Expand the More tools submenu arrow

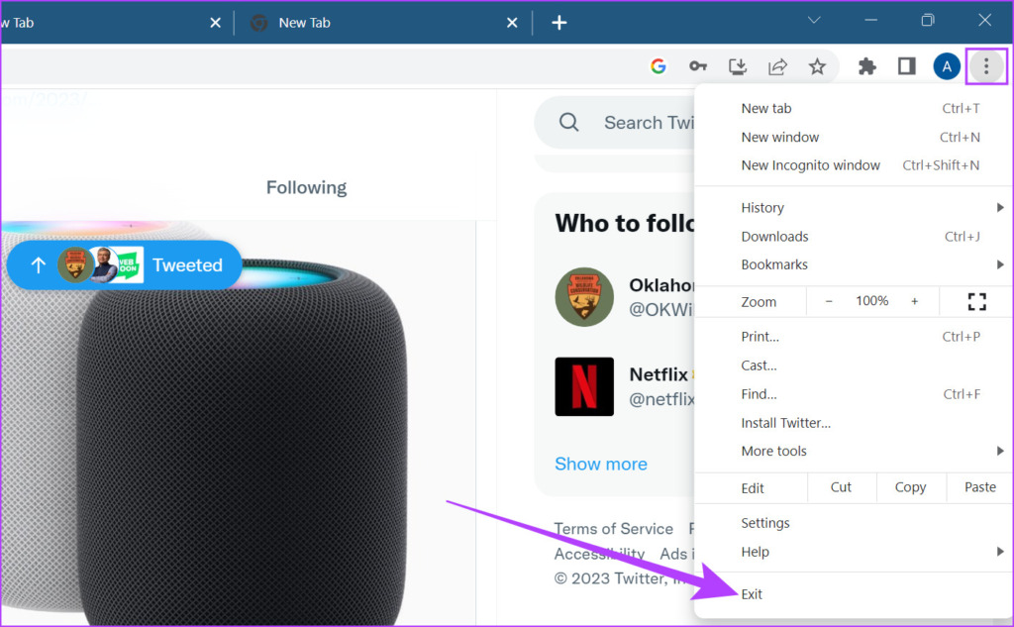tap(999, 451)
